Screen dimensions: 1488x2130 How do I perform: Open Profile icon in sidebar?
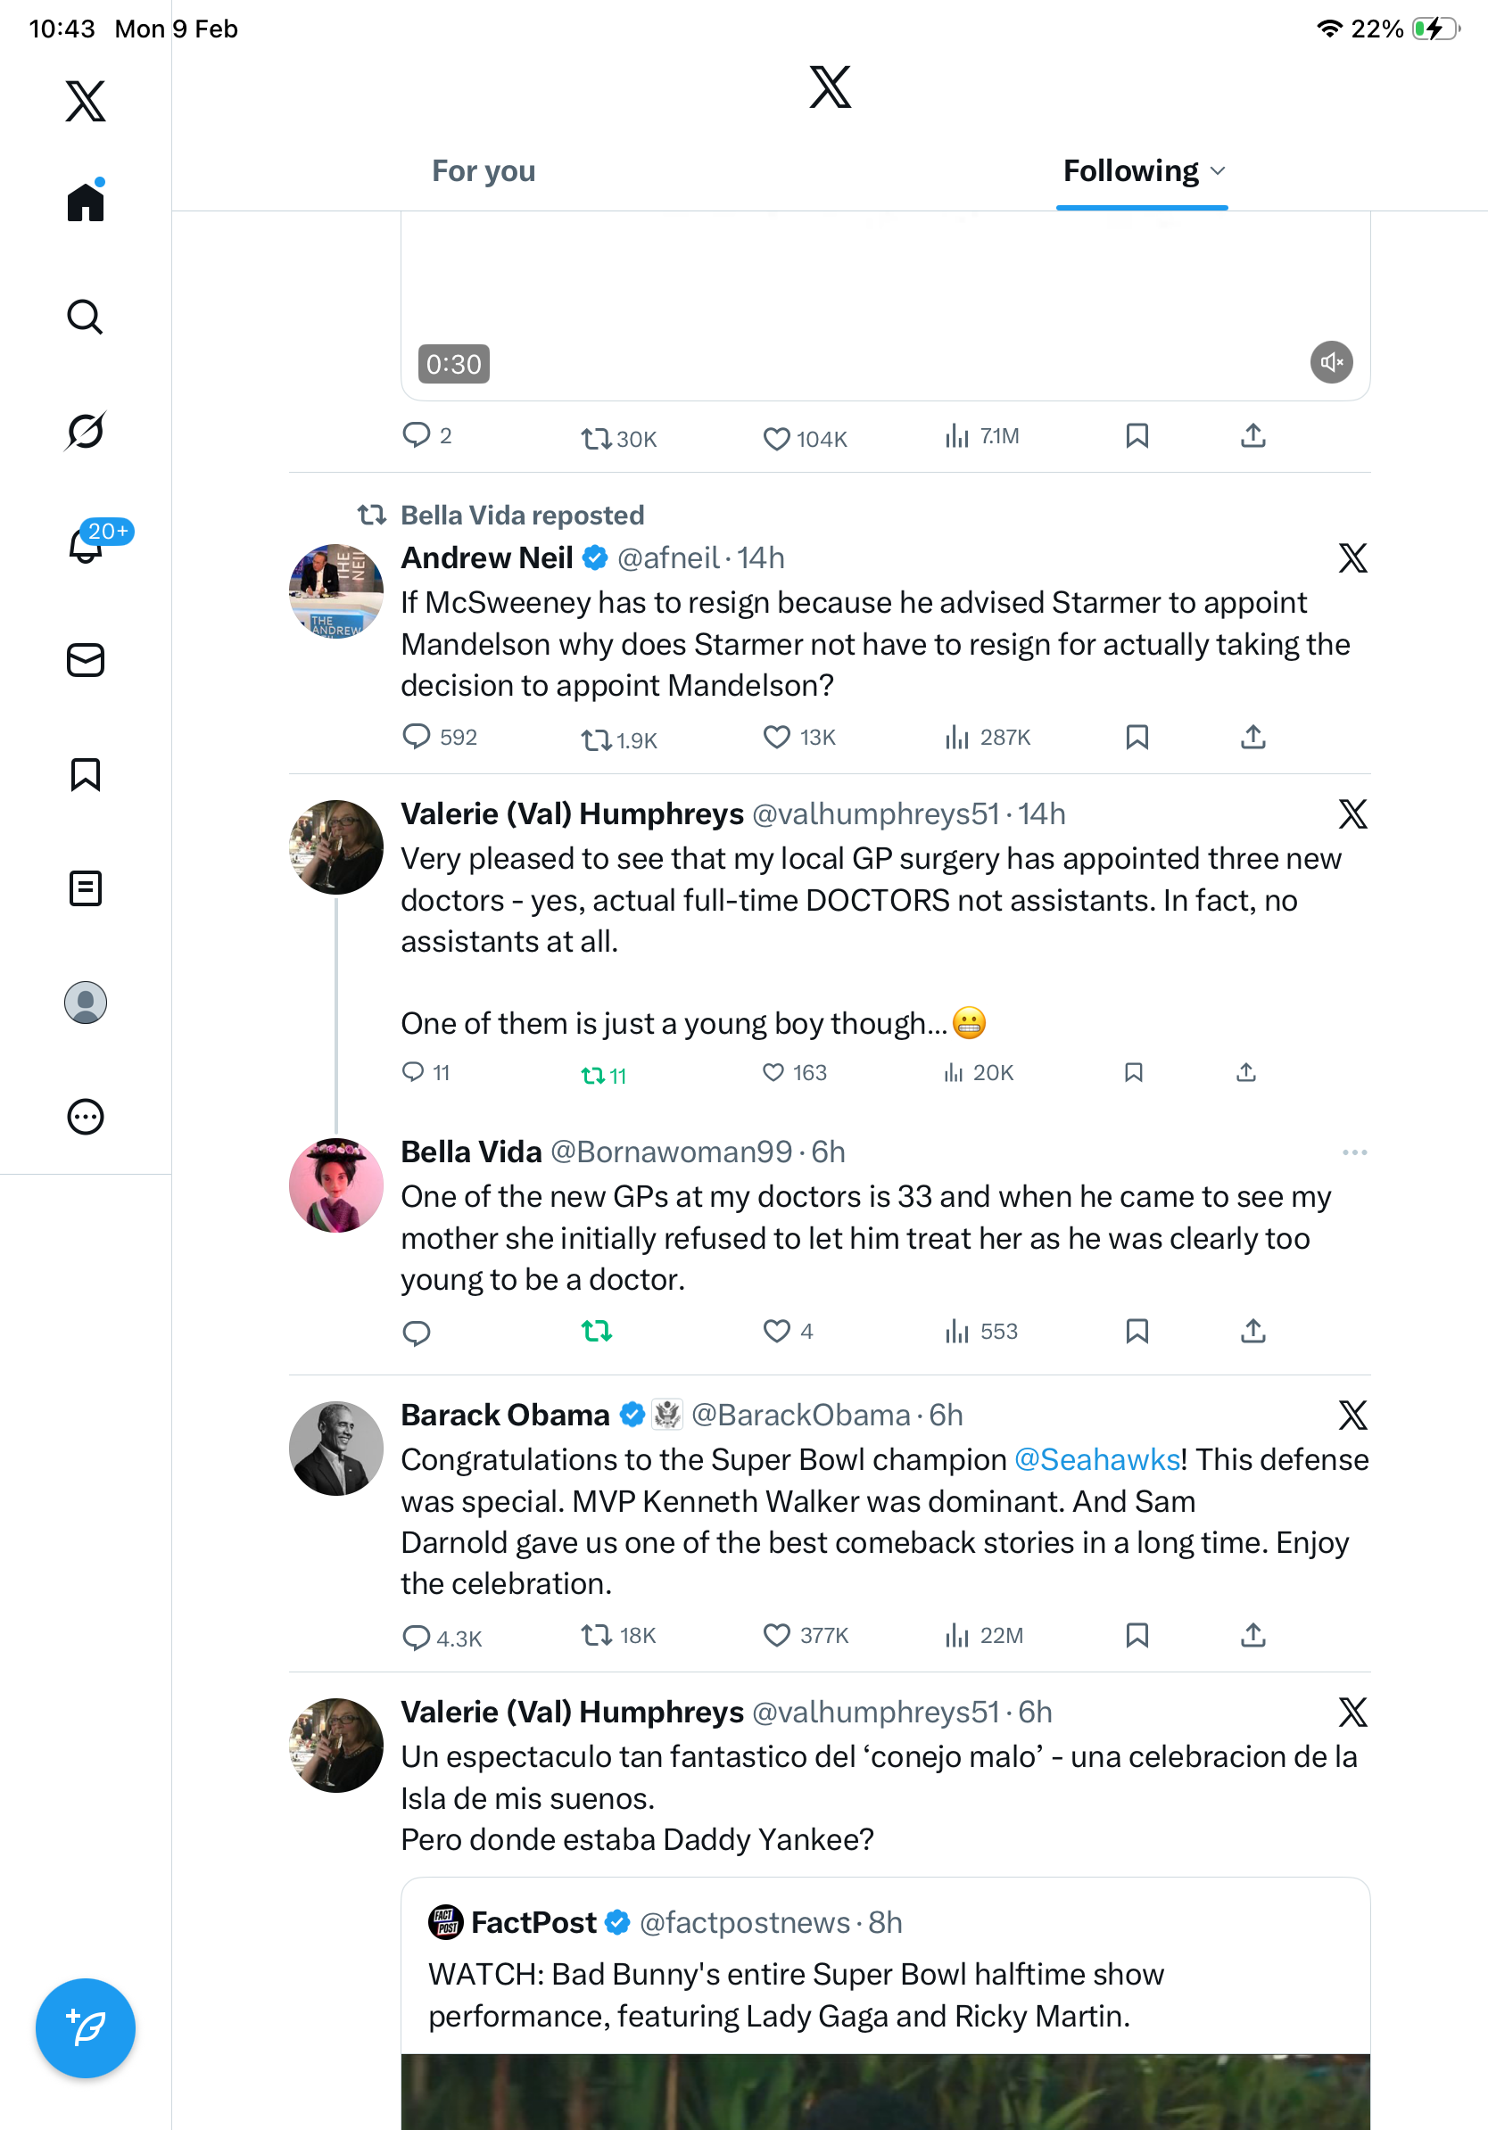(x=85, y=1003)
